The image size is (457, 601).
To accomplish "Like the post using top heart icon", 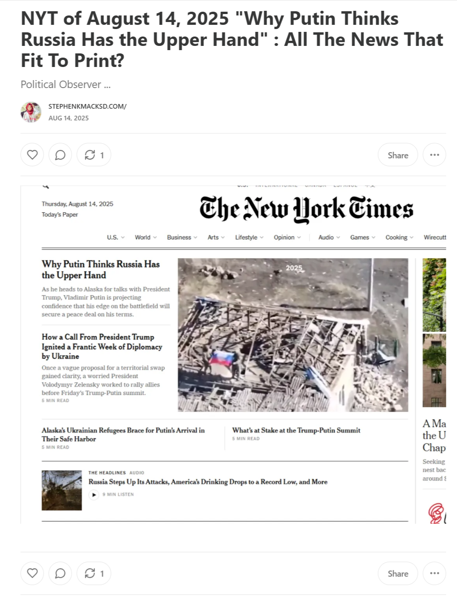I will (x=32, y=155).
